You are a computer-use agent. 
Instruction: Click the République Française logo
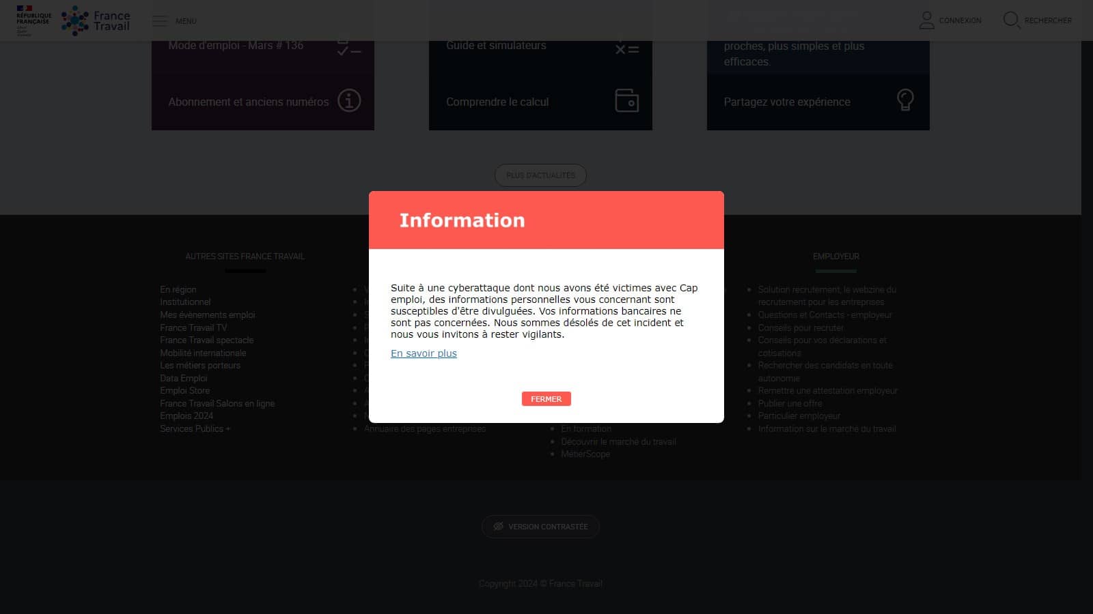tap(33, 20)
